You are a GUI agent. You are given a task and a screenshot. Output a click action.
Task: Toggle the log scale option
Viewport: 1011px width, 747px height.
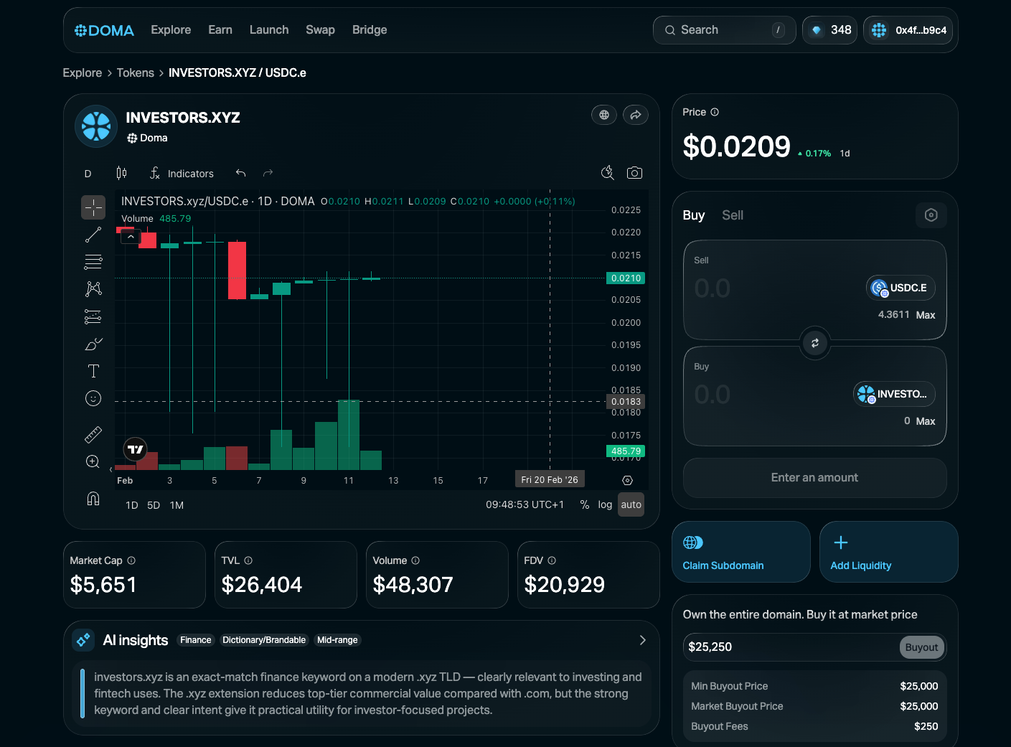pos(605,504)
